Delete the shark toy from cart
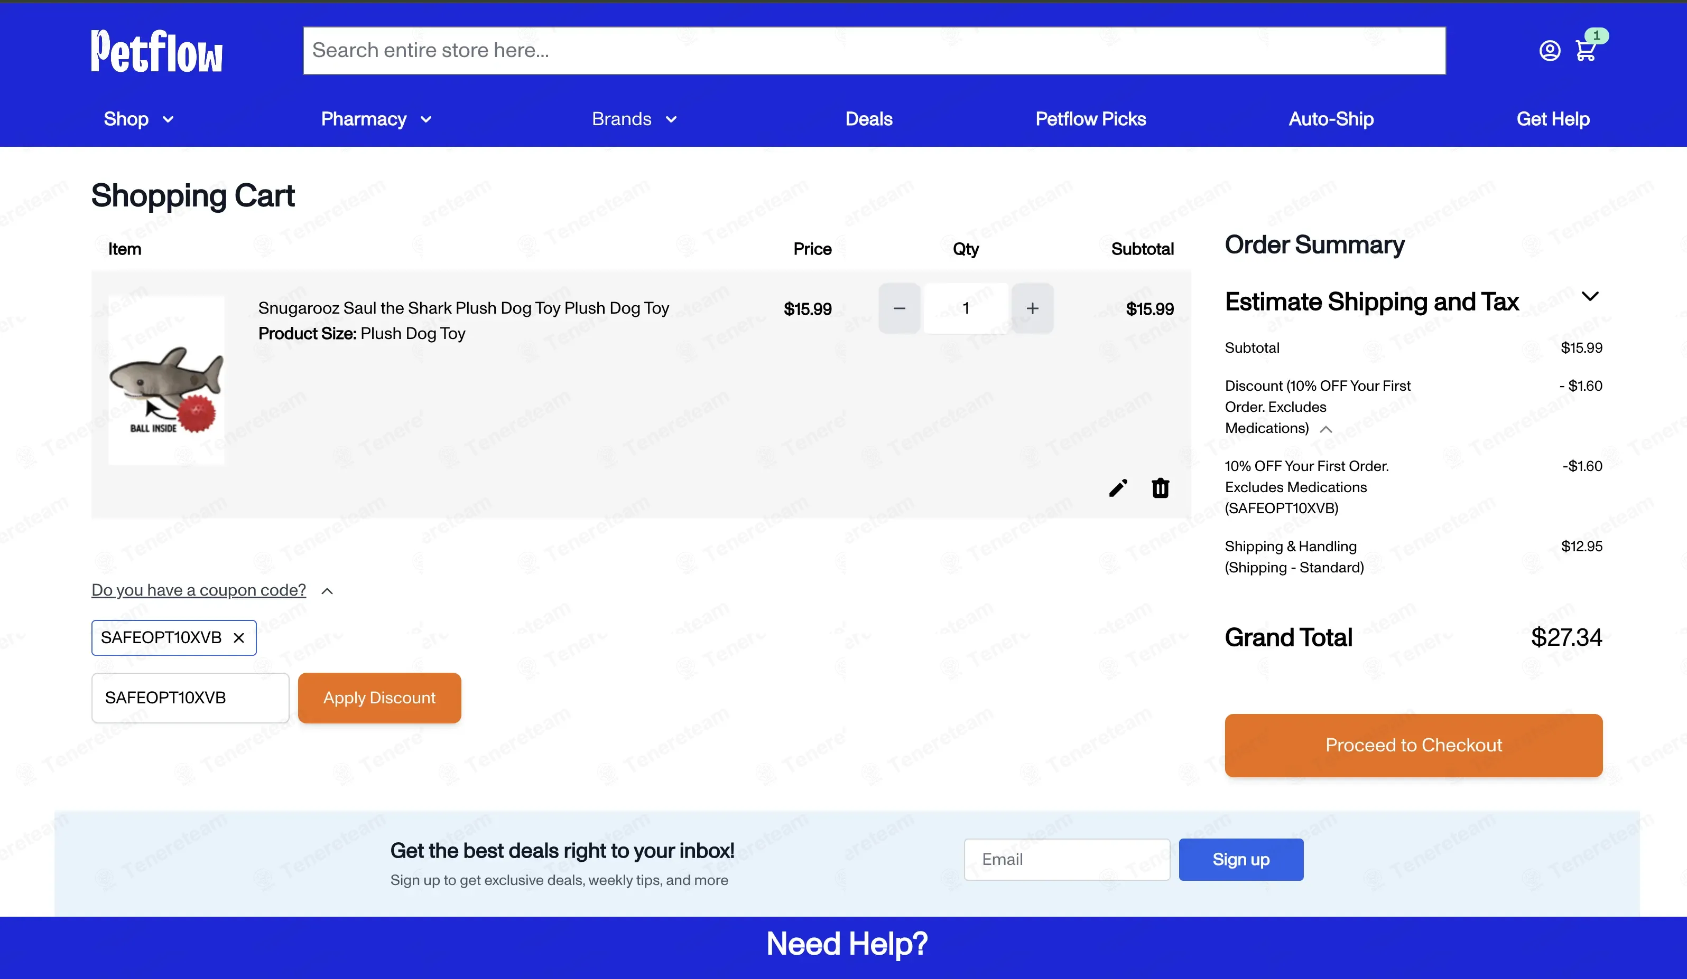1687x979 pixels. pos(1160,488)
